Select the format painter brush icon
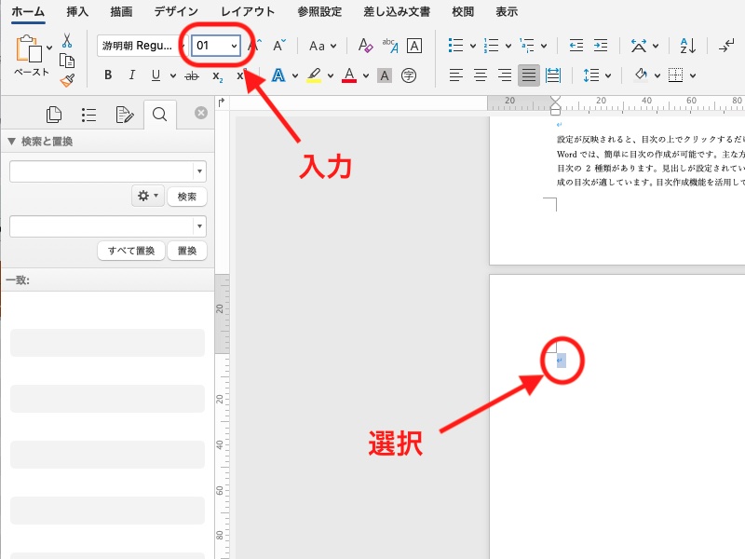 click(x=67, y=80)
